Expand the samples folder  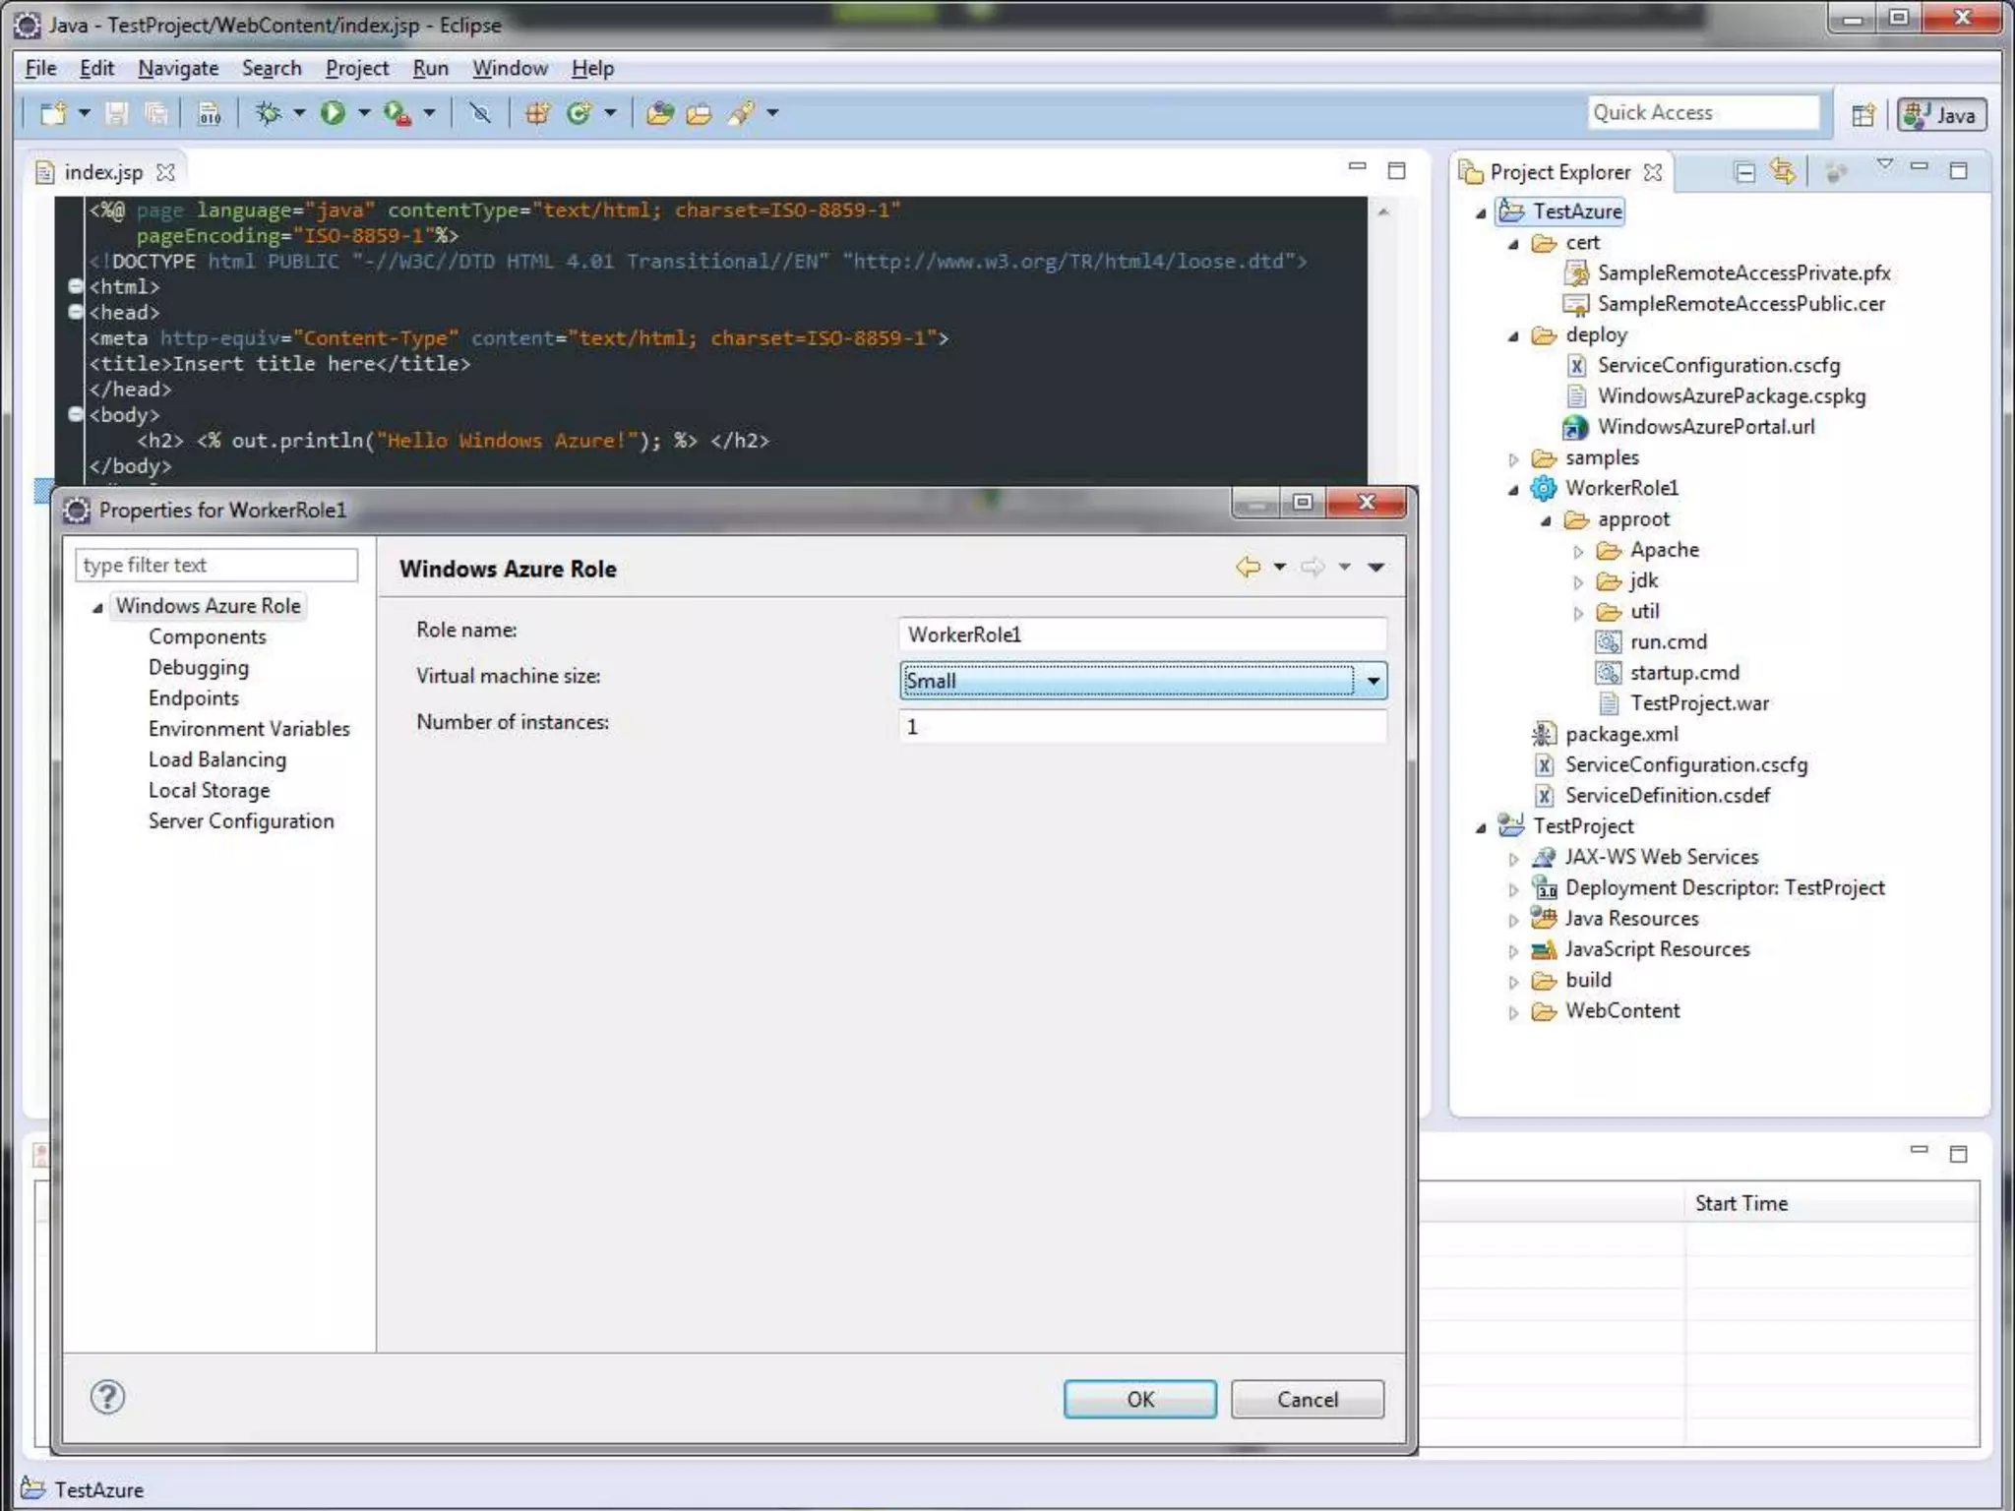(1513, 458)
